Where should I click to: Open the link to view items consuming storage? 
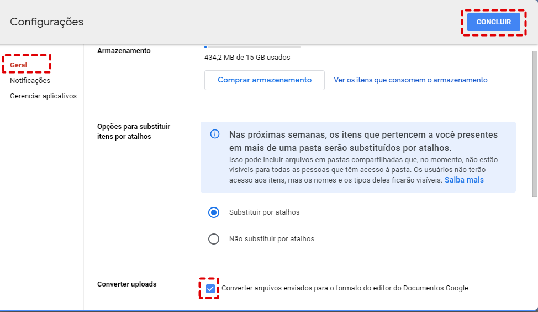[x=410, y=80]
